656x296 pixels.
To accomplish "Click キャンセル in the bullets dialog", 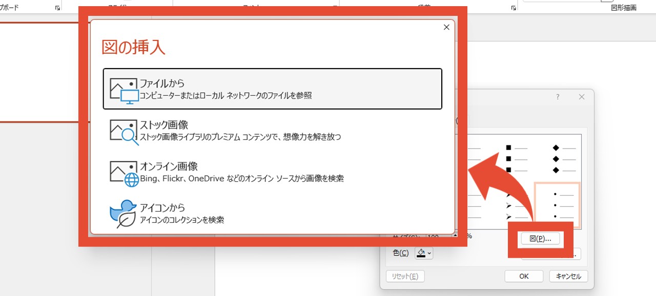I will (568, 276).
